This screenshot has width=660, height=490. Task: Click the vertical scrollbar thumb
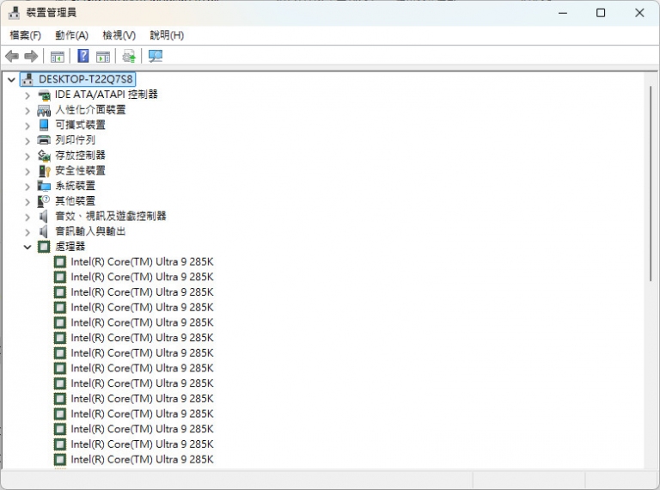(651, 184)
